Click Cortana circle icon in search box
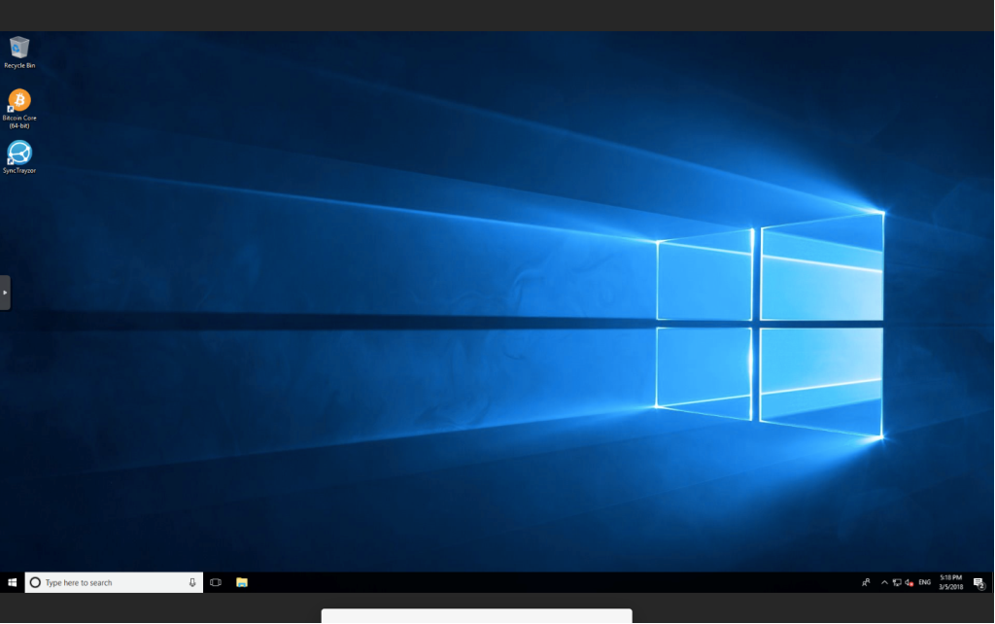 pos(36,583)
